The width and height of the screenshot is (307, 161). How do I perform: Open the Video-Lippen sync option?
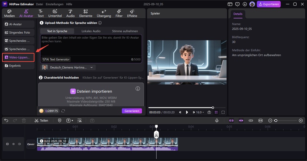coord(18,57)
